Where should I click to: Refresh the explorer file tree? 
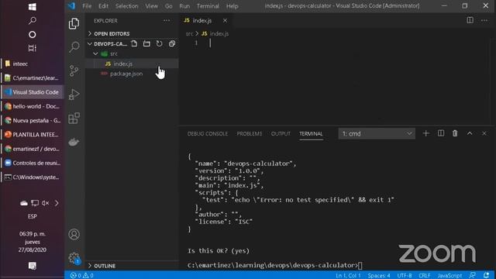coord(160,43)
